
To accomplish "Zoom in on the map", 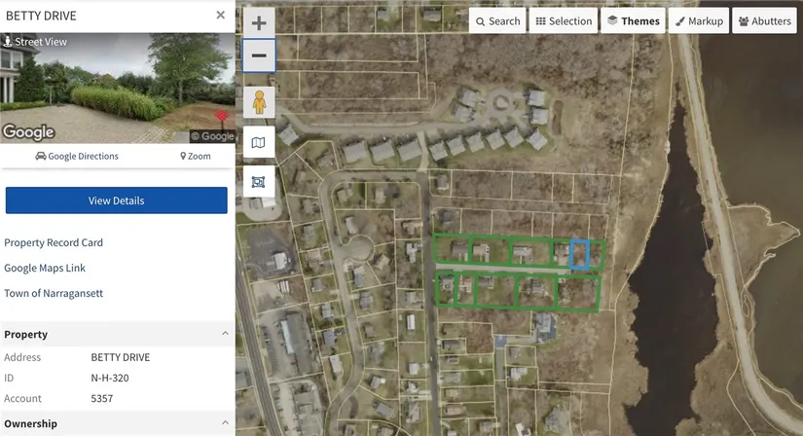I will (x=259, y=23).
